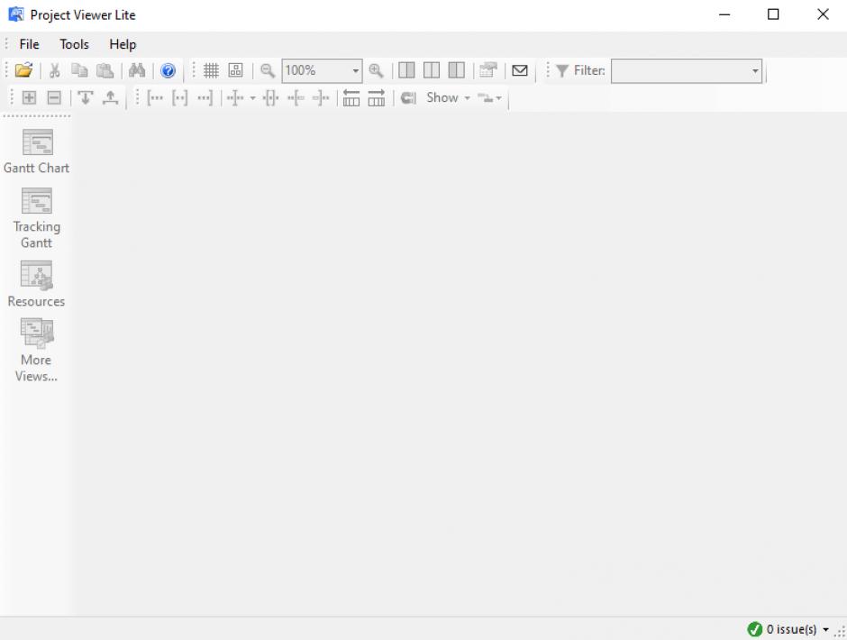
Task: Click the boxed squares layout icon
Action: pyautogui.click(x=235, y=70)
